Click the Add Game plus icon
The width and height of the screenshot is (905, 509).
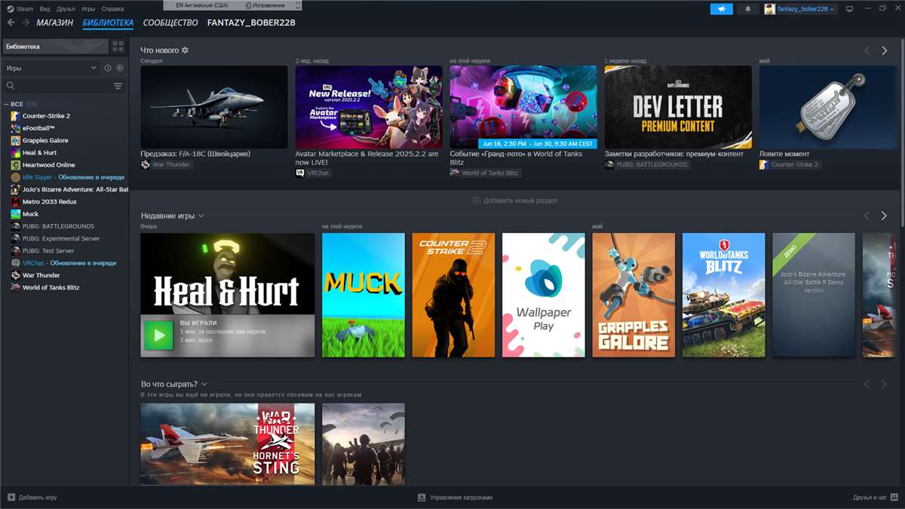tap(11, 498)
